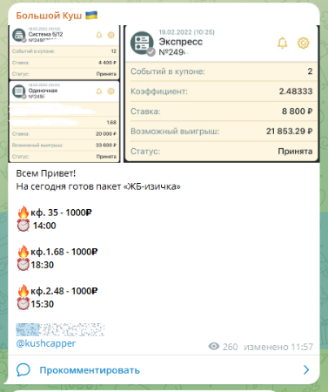
Task: Click the alarm clock emoji at 18:30
Action: 23,265
